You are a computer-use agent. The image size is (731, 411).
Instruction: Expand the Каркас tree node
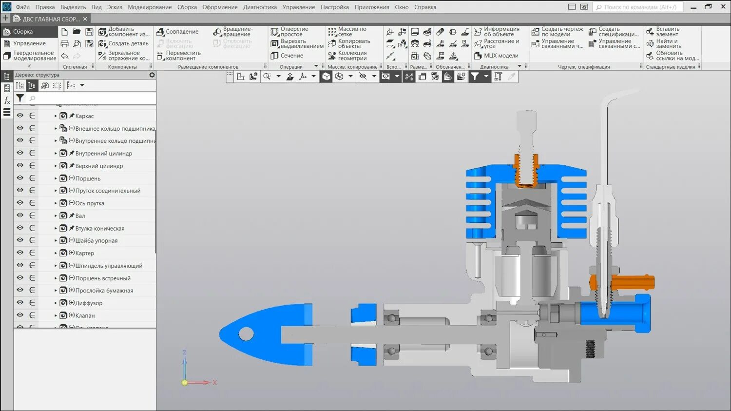56,116
